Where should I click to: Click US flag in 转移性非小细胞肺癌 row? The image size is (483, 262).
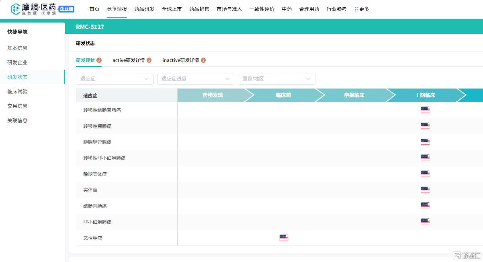(425, 158)
